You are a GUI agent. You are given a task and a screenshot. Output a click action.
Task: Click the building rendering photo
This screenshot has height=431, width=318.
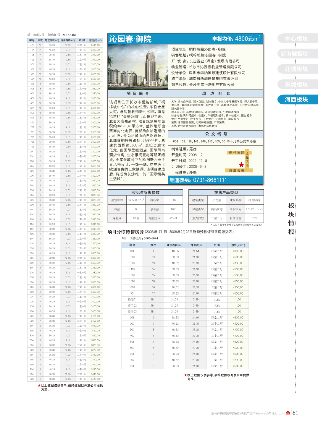(138, 67)
